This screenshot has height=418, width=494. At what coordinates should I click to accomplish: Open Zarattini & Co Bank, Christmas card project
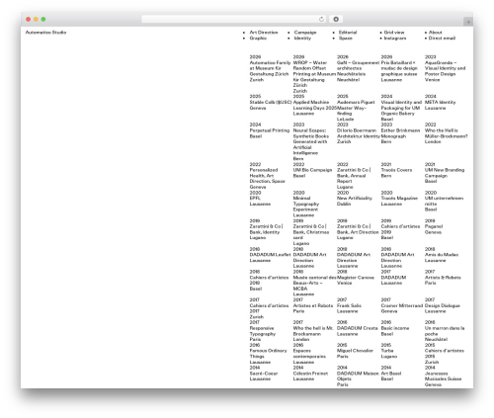click(311, 232)
